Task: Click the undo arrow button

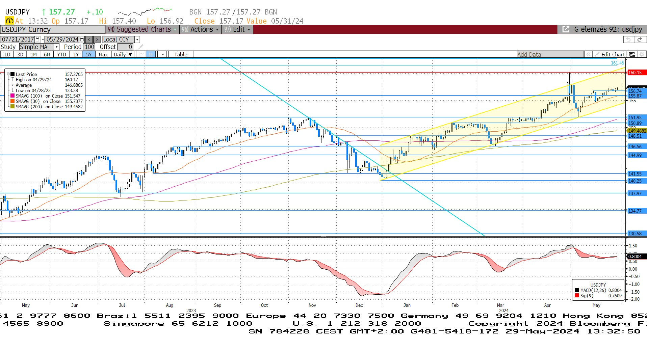Action: click(x=629, y=39)
